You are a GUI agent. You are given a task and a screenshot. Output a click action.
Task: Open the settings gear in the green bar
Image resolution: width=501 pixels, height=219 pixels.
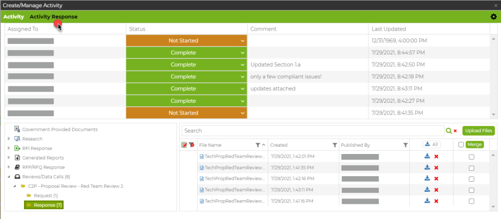pos(493,17)
